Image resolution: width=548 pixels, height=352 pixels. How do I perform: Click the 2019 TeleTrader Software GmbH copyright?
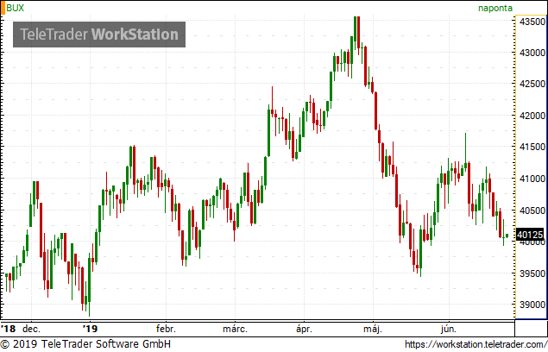coord(85,344)
